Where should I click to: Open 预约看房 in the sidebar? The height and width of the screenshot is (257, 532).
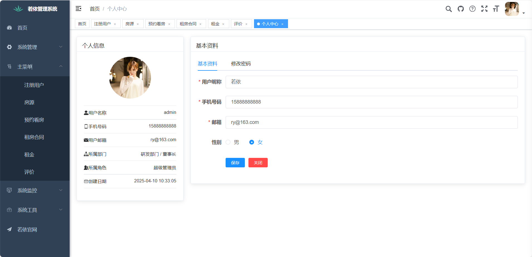click(x=35, y=120)
